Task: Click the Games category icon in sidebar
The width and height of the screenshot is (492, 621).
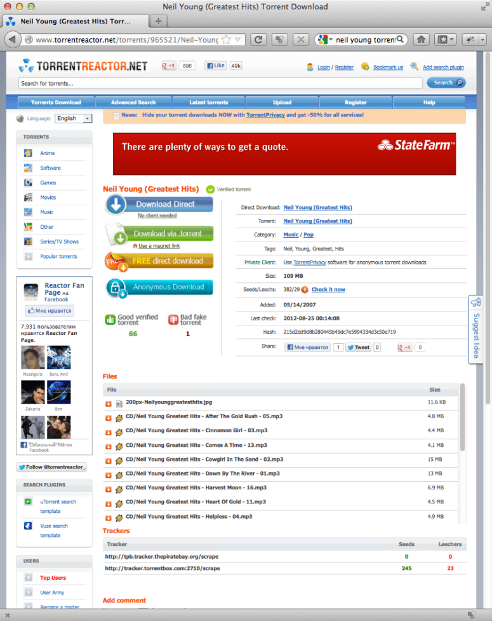Action: point(28,183)
